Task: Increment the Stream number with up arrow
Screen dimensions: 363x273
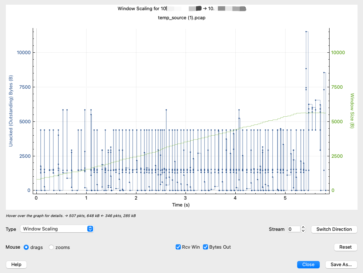Action: click(x=303, y=228)
